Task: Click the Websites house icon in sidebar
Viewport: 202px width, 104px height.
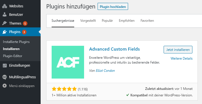Action: tap(5, 6)
